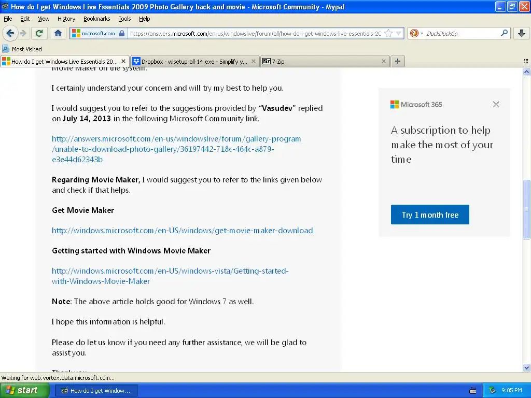This screenshot has width=531, height=398.
Task: Click the Microsoft 365 logo in the ad
Action: pyautogui.click(x=416, y=104)
